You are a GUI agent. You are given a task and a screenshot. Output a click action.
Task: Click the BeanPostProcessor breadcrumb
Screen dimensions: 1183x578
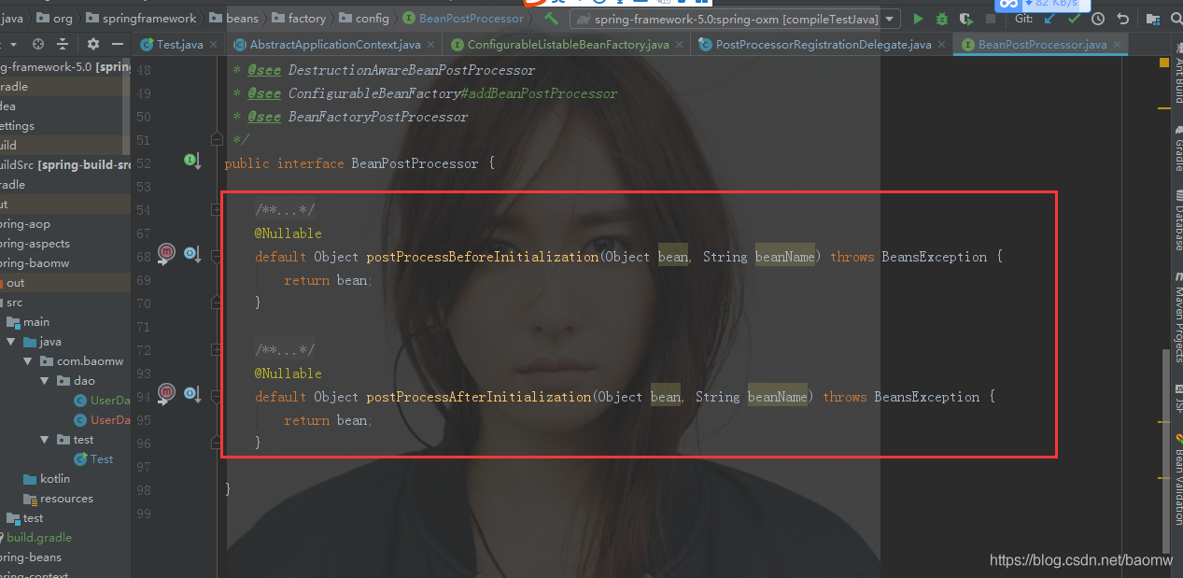[x=463, y=18]
